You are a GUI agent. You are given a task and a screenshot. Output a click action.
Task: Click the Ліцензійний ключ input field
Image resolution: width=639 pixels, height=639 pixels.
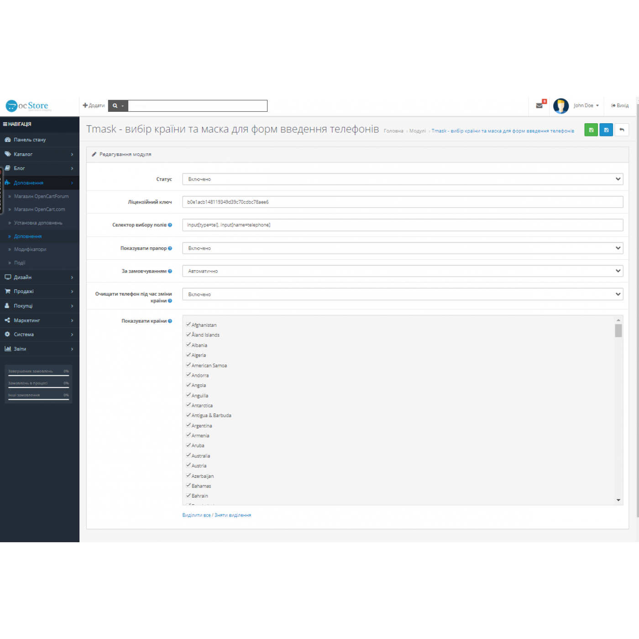[x=402, y=202]
